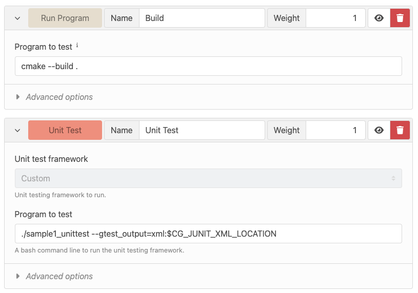Edit the Unit Test name field

click(x=202, y=130)
